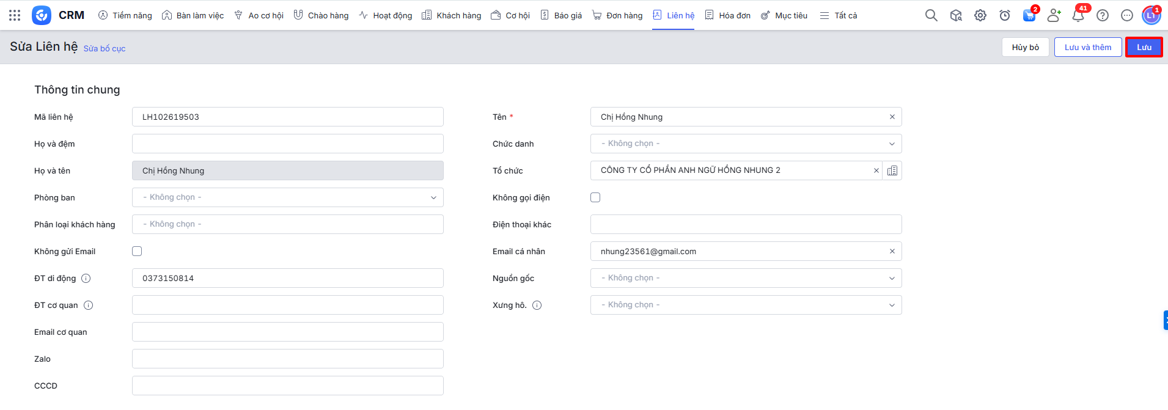Open the Báo giá menu item

(x=561, y=15)
